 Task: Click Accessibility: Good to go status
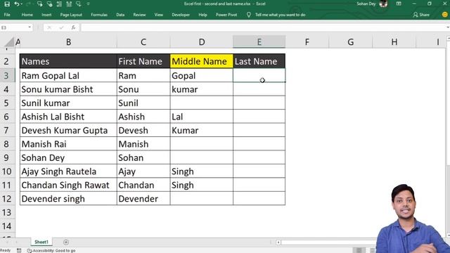(51, 250)
